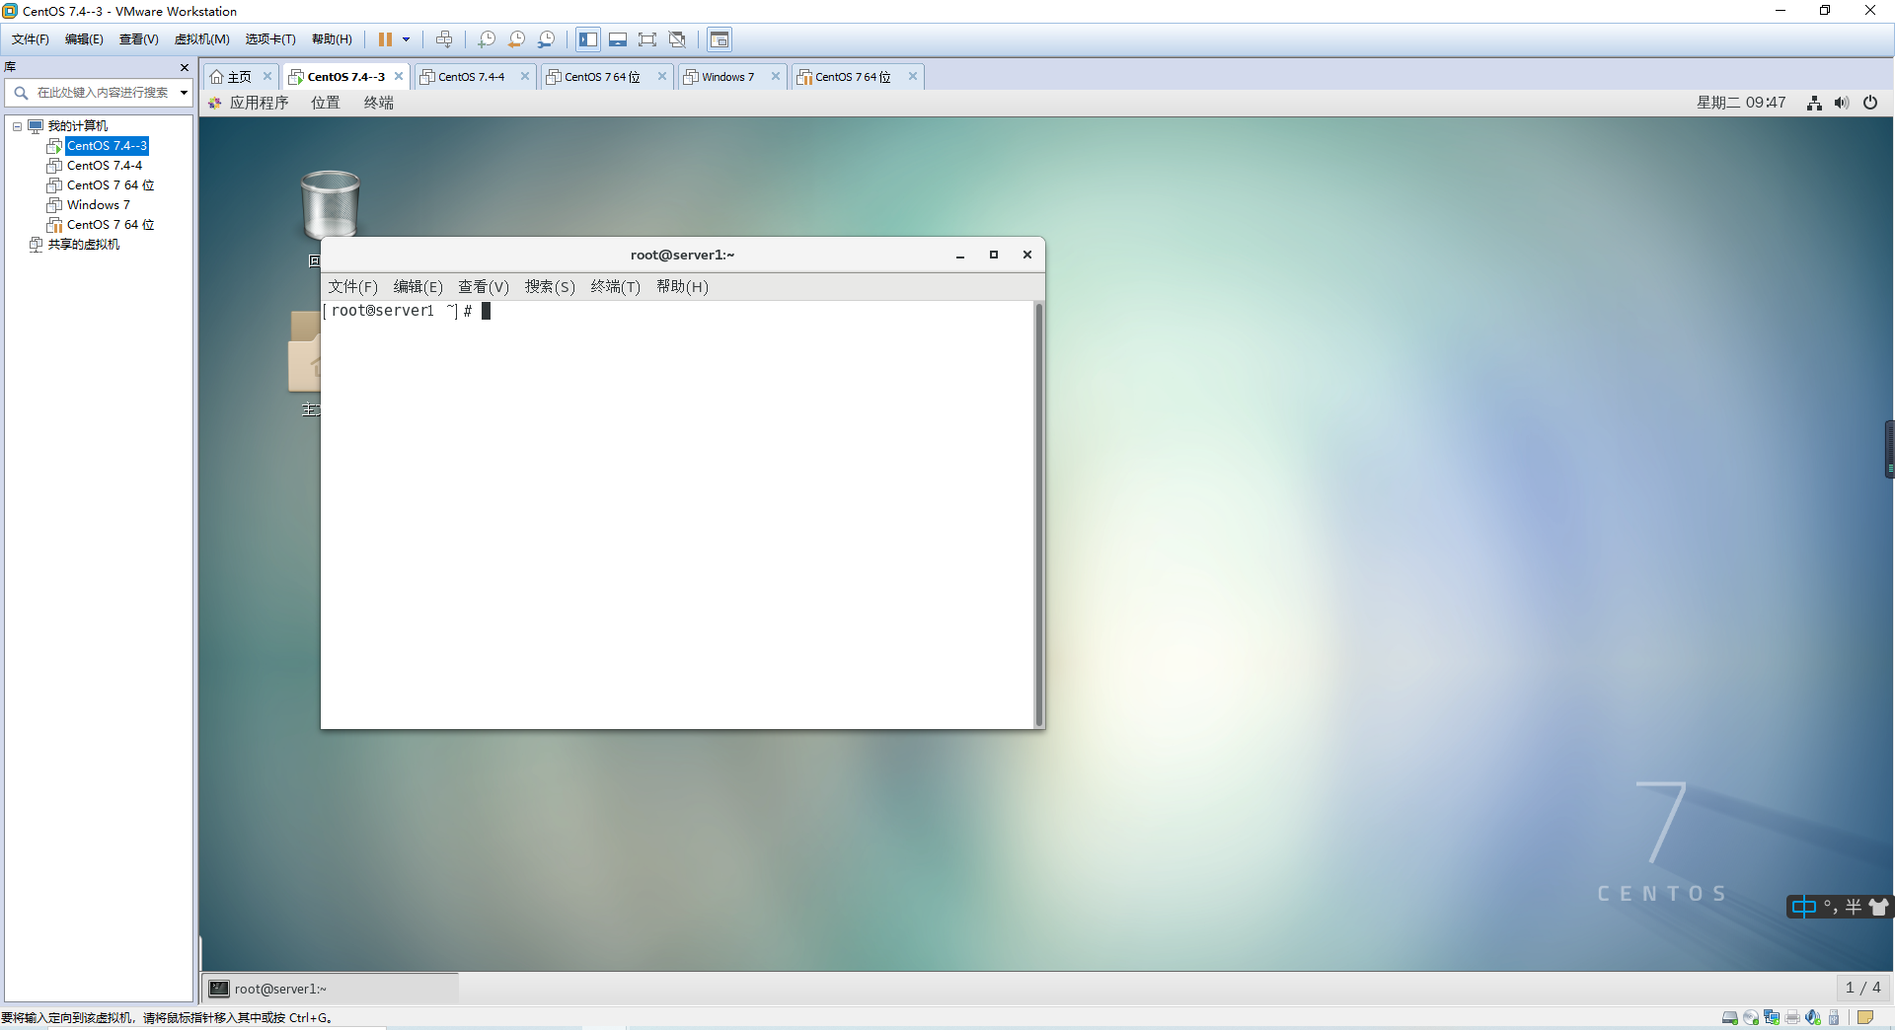Open the 虚拟机(M) menu
The height and width of the screenshot is (1030, 1895).
tap(201, 39)
